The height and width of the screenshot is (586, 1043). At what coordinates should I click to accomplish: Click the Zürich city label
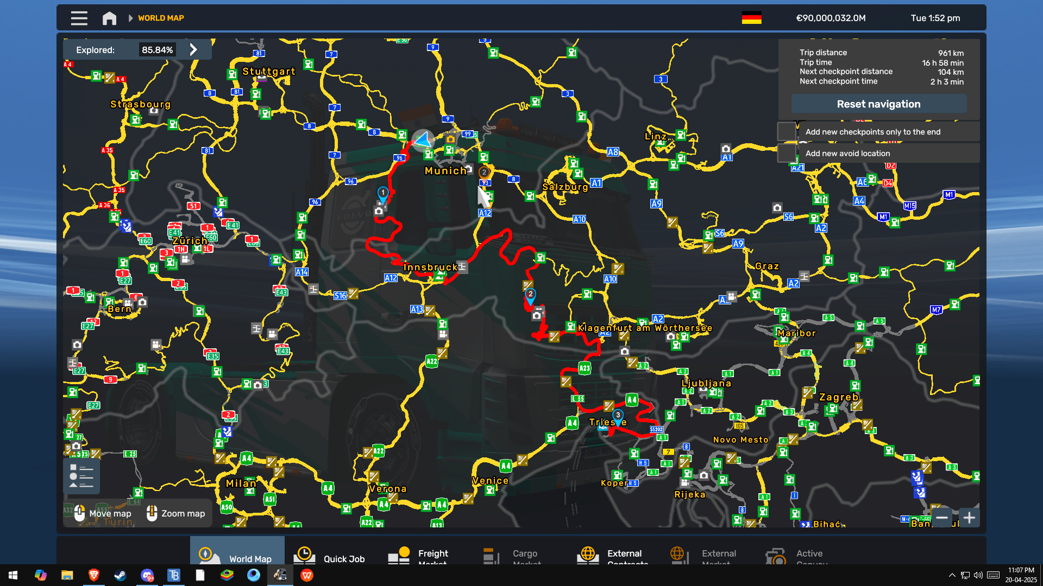tap(190, 241)
